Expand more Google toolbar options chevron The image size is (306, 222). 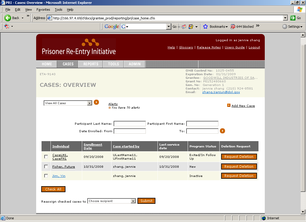[258, 26]
